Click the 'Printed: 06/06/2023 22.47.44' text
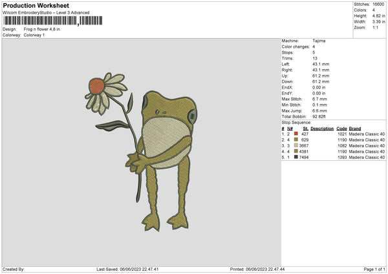Viewport: 388px width, 274px height. coord(257,269)
